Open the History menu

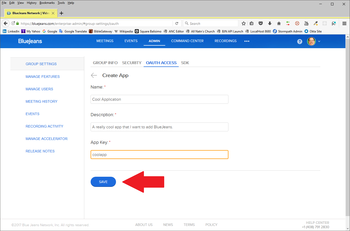(32, 3)
